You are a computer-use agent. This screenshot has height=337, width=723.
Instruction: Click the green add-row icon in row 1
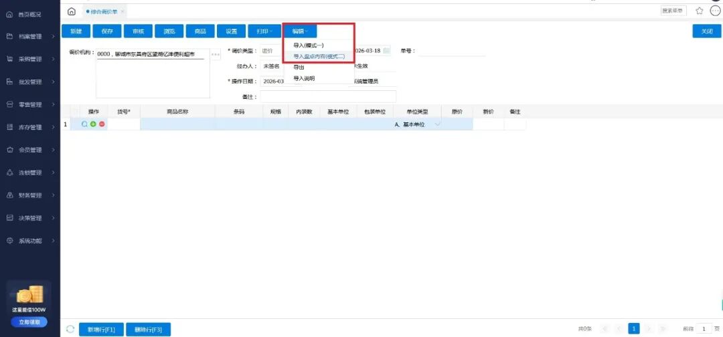(93, 124)
